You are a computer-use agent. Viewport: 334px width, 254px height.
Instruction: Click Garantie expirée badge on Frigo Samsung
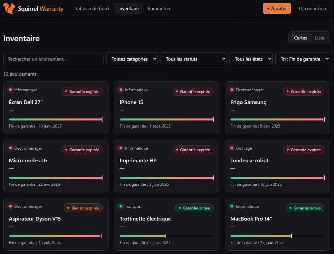coord(304,91)
